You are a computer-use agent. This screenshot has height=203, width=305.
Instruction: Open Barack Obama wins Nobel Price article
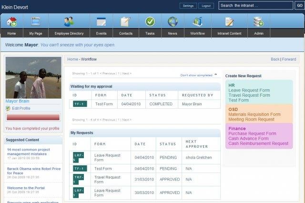pyautogui.click(x=34, y=171)
